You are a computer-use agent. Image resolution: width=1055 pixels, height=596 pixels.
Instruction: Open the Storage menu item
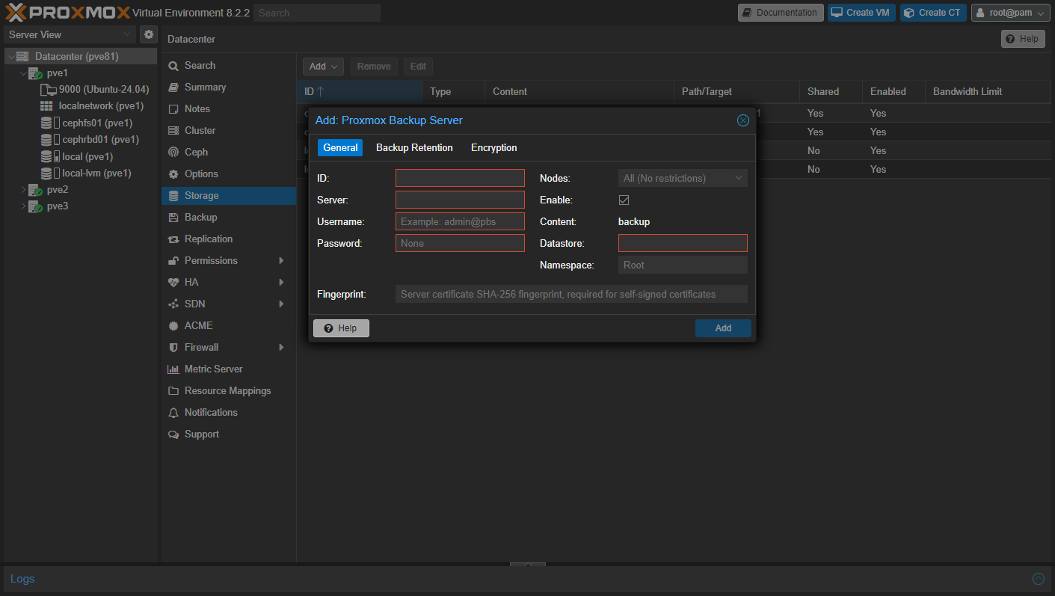coord(229,196)
